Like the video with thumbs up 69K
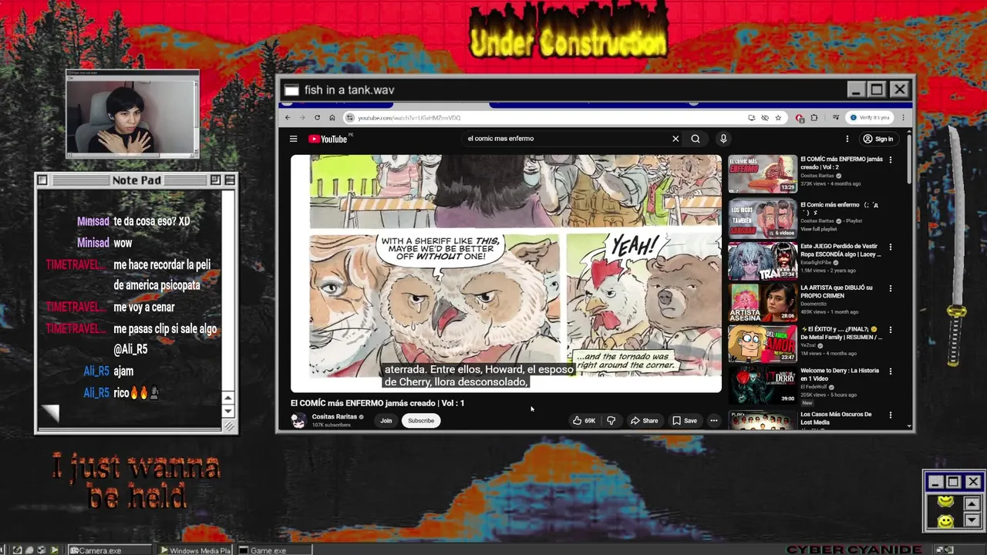 (584, 421)
